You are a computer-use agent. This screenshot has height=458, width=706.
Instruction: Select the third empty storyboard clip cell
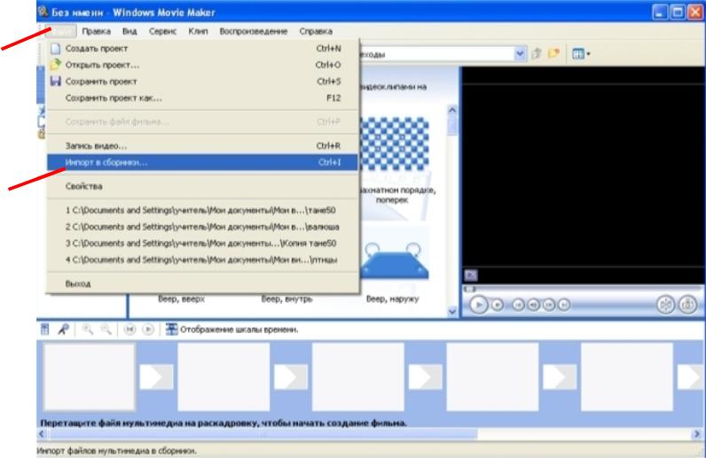tap(358, 376)
